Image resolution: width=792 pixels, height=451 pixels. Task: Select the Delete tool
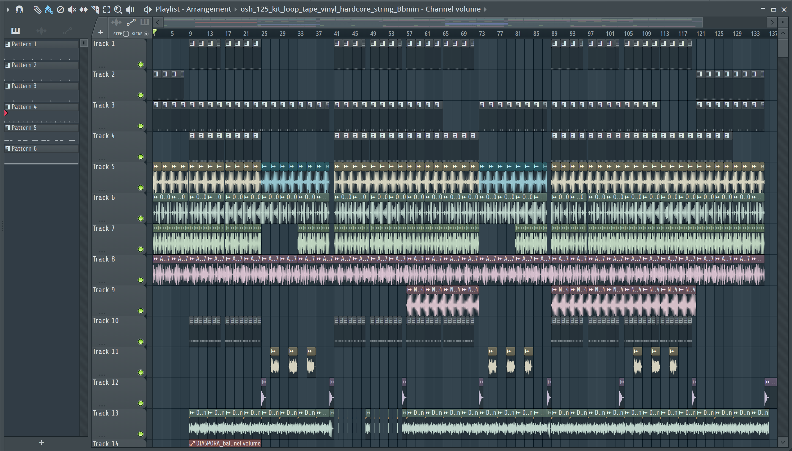pos(61,10)
